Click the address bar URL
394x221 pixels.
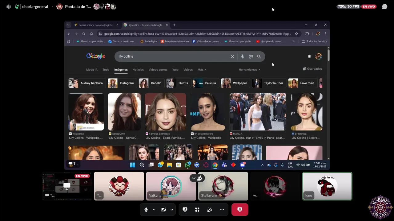pyautogui.click(x=197, y=34)
